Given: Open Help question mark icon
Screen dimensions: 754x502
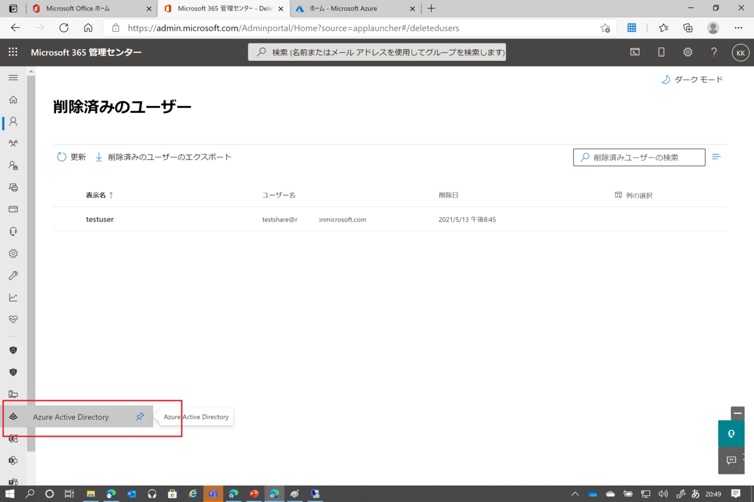Looking at the screenshot, I should click(x=714, y=53).
